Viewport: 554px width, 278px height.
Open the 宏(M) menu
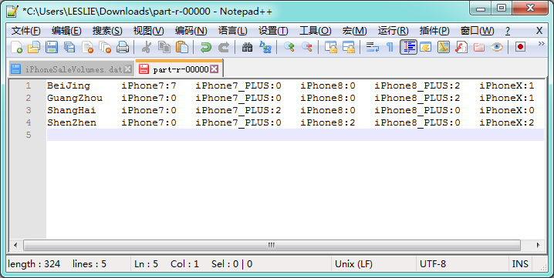(355, 31)
